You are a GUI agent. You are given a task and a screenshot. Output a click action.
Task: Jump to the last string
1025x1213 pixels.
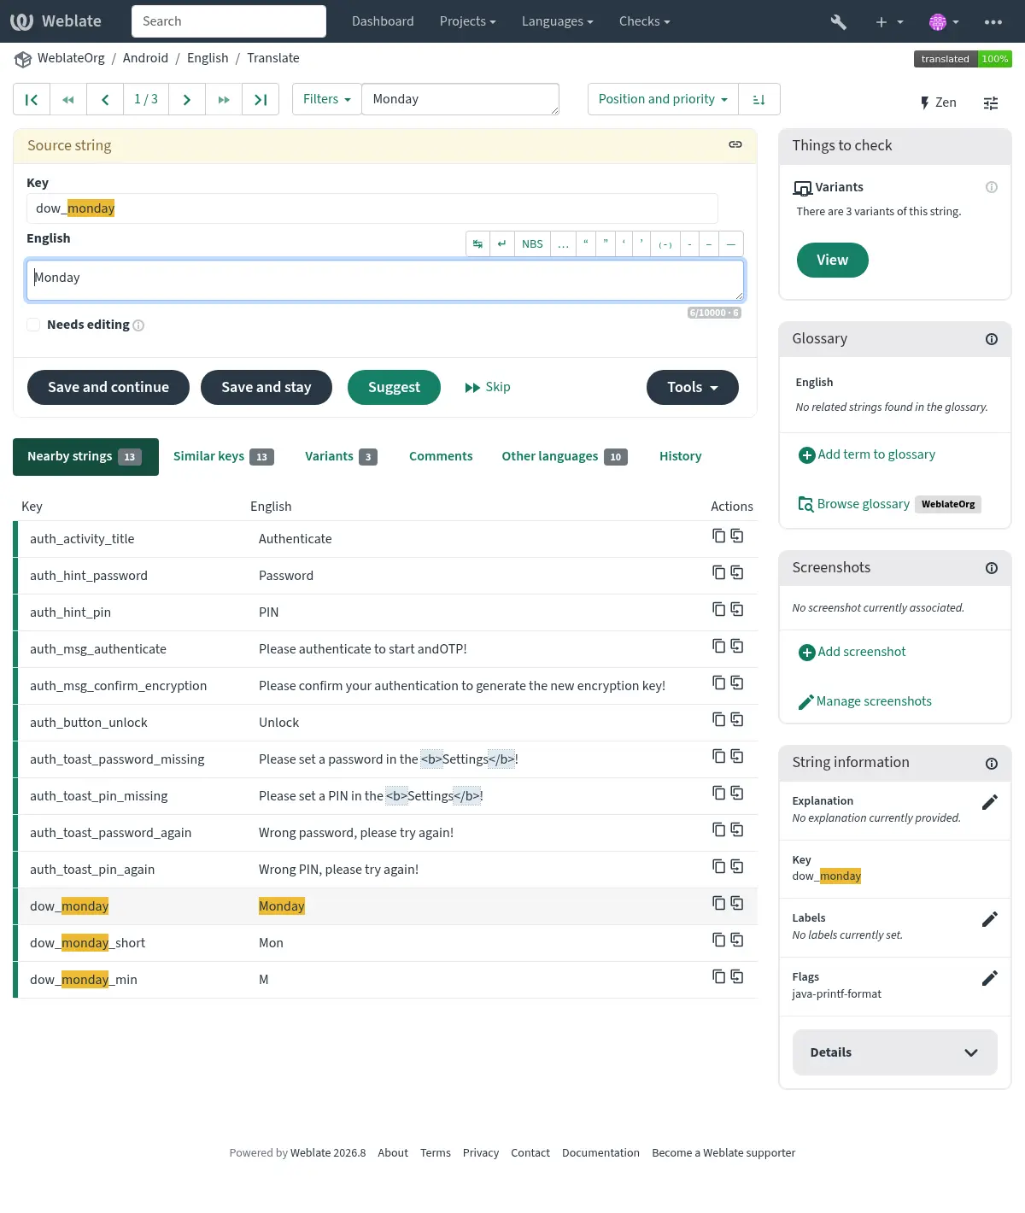(x=261, y=100)
